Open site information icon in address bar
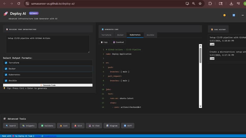Viewport: 246px width, 138px height. click(27, 4)
